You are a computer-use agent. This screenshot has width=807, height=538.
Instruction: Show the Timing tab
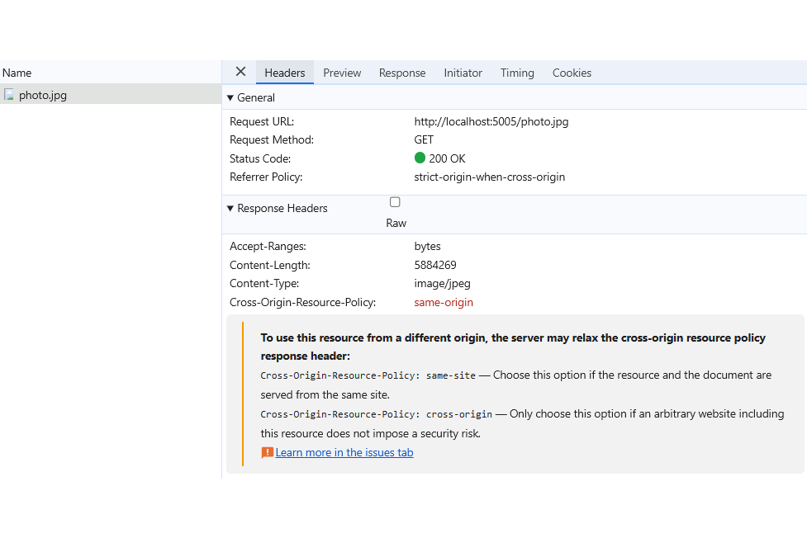tap(517, 73)
